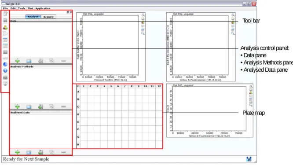Open the Edit menu
The height and width of the screenshot is (165, 293).
[x=13, y=8]
